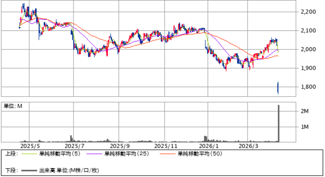The width and height of the screenshot is (325, 177).
Task: Click the 出来高 単位:(M株/口/枚) legend text
Action: pyautogui.click(x=69, y=171)
